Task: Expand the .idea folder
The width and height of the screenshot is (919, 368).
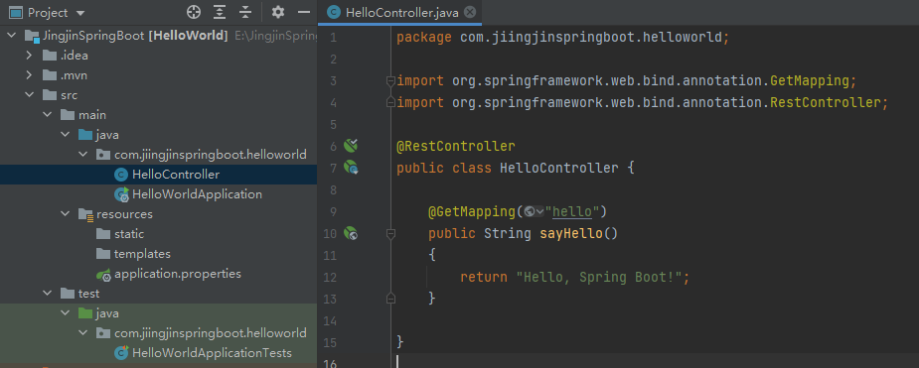Action: [29, 56]
